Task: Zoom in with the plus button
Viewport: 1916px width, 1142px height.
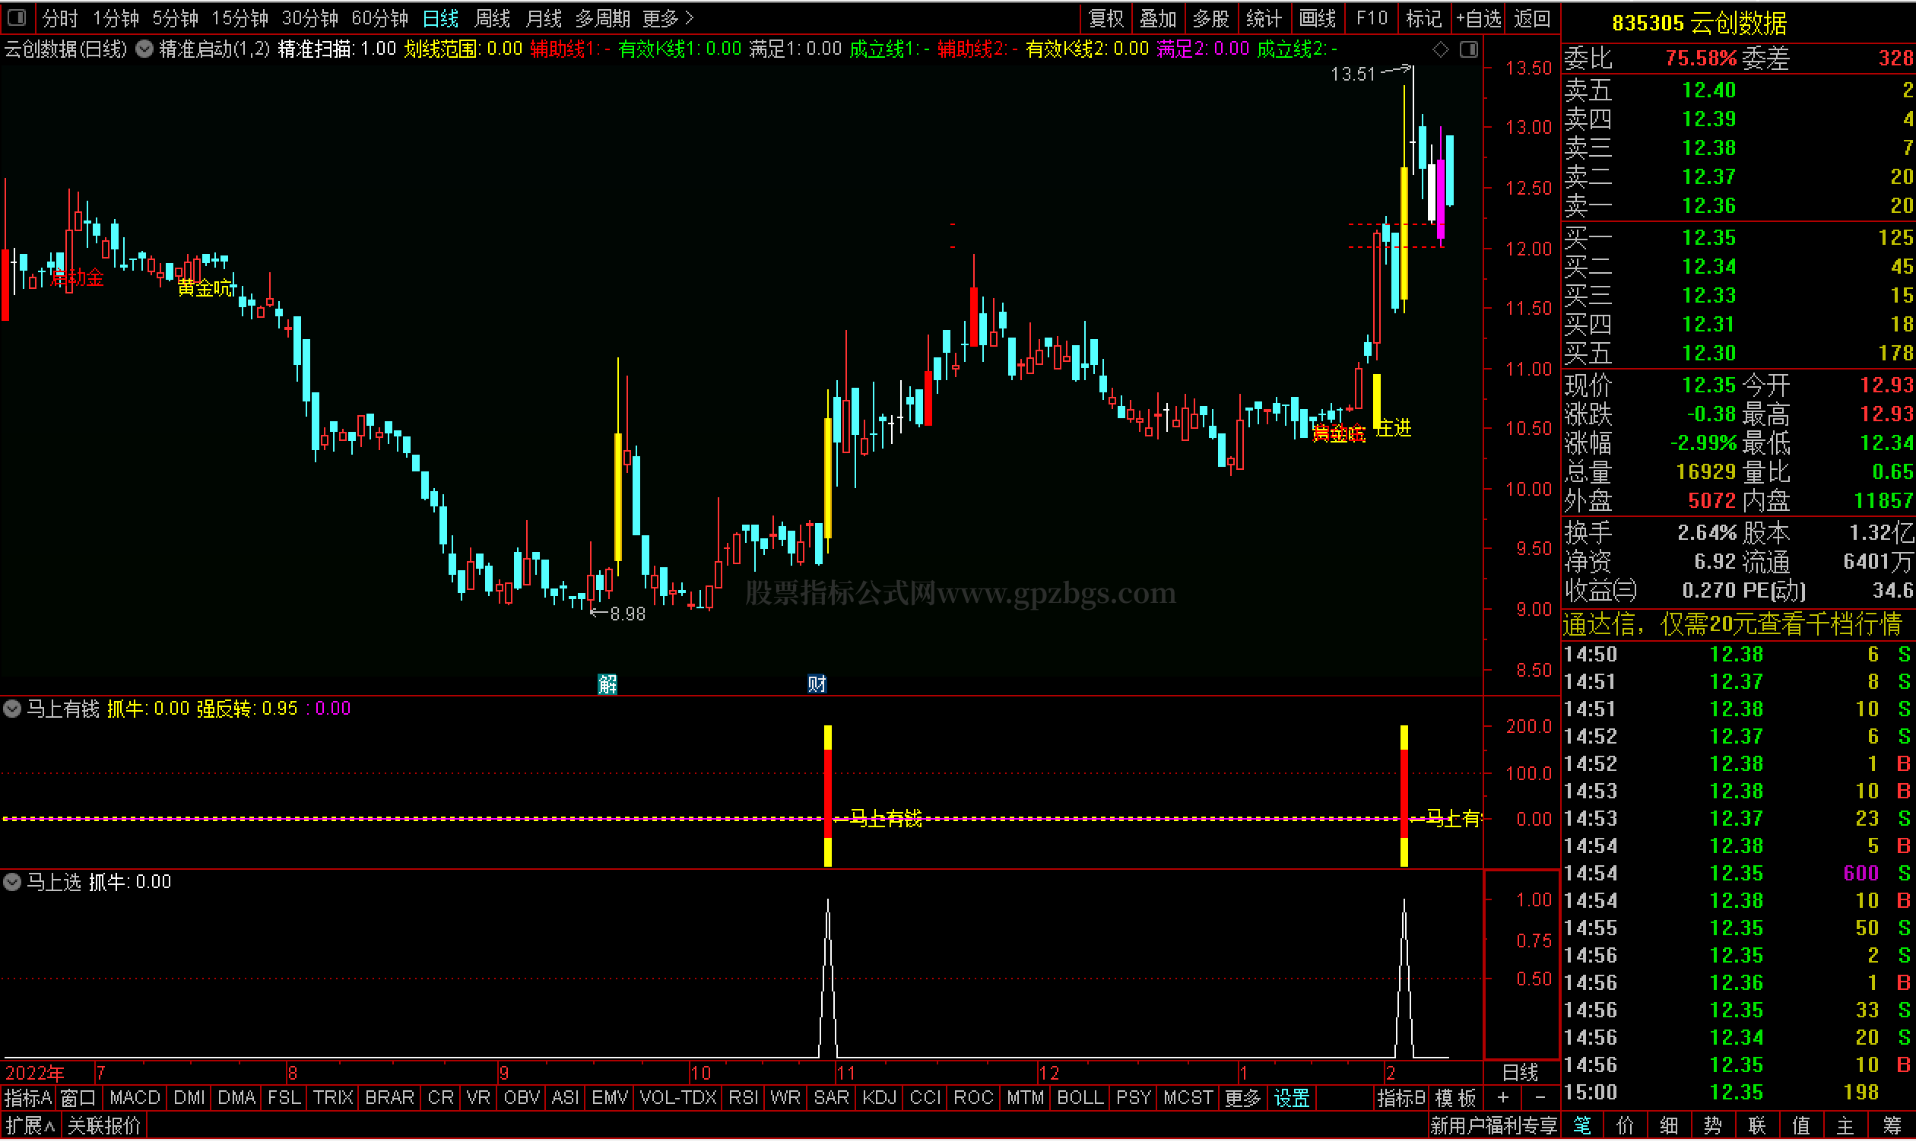Action: [x=1503, y=1097]
